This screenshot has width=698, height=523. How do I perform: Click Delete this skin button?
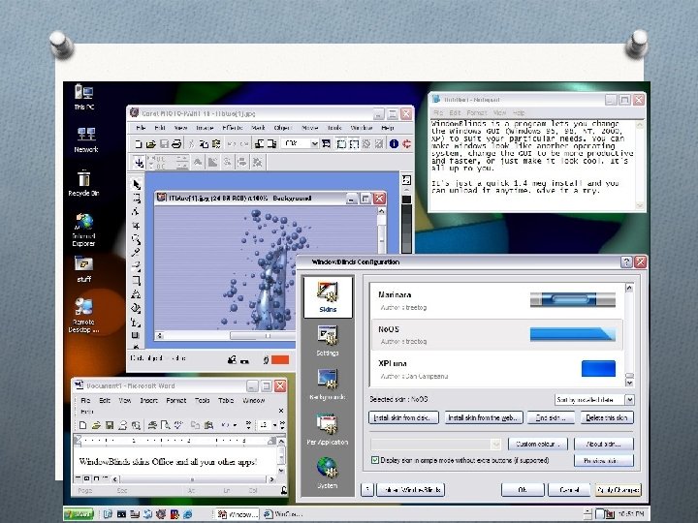(x=606, y=417)
